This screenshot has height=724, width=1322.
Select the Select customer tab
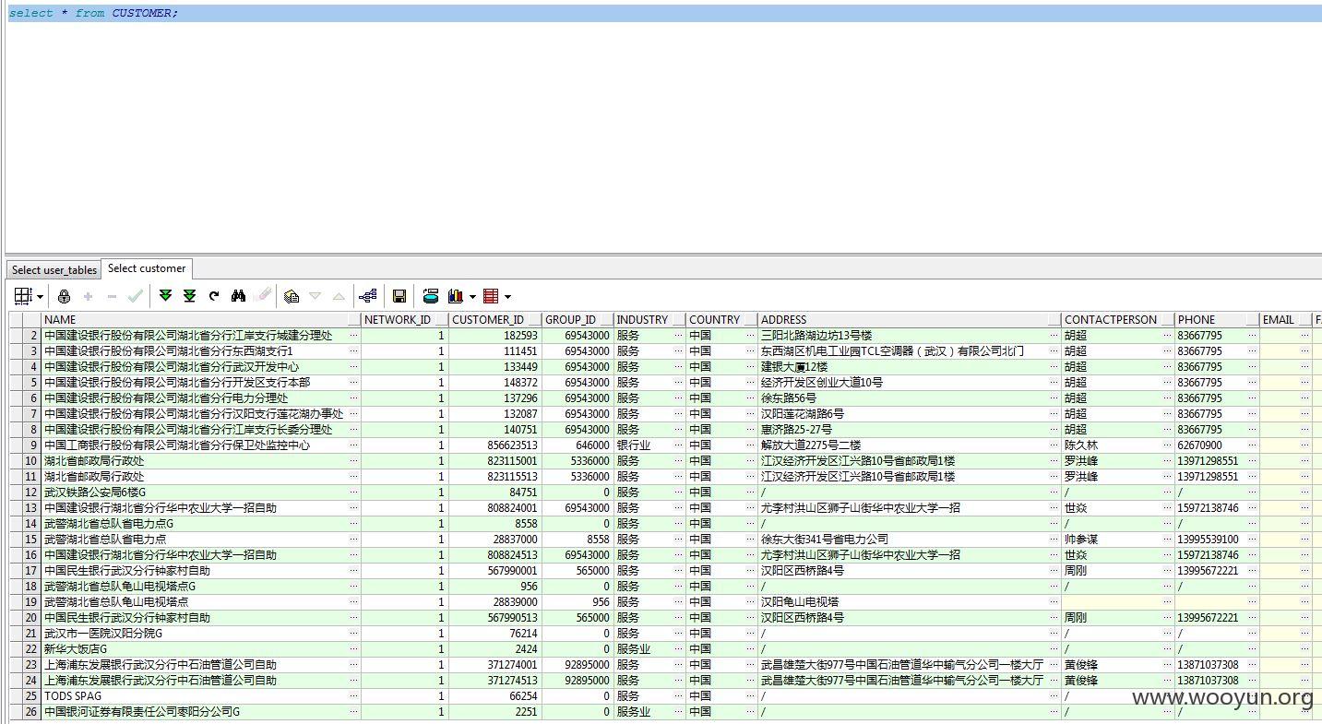tap(147, 268)
